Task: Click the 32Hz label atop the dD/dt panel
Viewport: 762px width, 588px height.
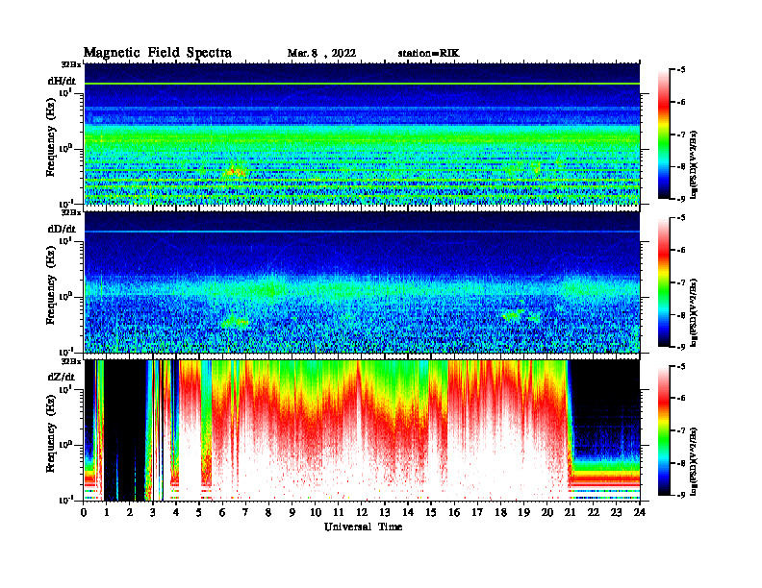Action: tap(71, 212)
